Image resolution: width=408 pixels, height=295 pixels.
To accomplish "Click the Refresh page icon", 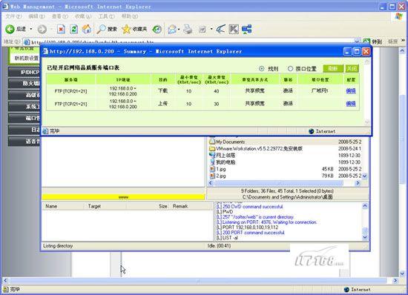I will click(74, 29).
